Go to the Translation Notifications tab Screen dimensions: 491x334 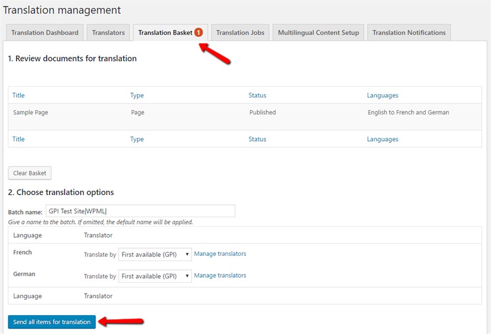[x=409, y=32]
